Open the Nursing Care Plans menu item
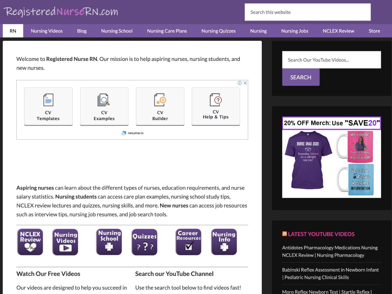This screenshot has height=294, width=392. 167,31
